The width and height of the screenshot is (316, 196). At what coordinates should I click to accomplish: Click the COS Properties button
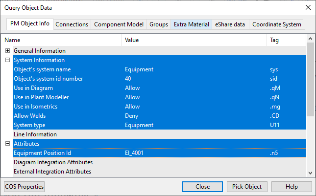click(24, 187)
